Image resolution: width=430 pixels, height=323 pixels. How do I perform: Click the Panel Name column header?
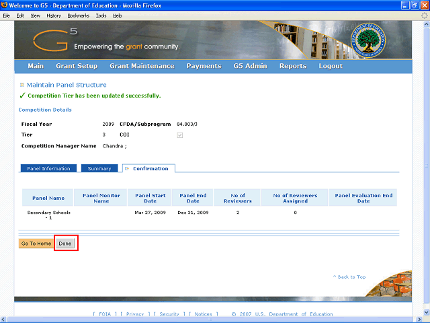[x=48, y=198]
